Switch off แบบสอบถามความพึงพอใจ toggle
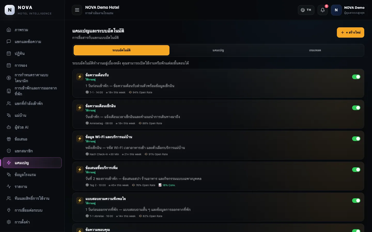 pos(356,201)
